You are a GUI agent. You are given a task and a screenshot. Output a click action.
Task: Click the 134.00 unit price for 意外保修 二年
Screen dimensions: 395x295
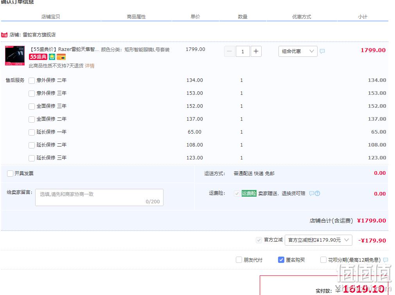pos(194,80)
